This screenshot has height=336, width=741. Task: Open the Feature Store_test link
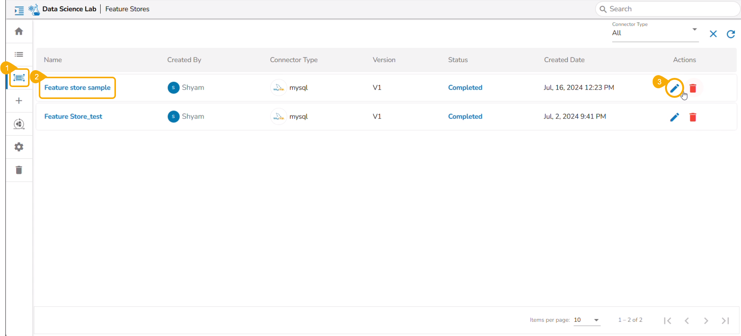point(73,117)
